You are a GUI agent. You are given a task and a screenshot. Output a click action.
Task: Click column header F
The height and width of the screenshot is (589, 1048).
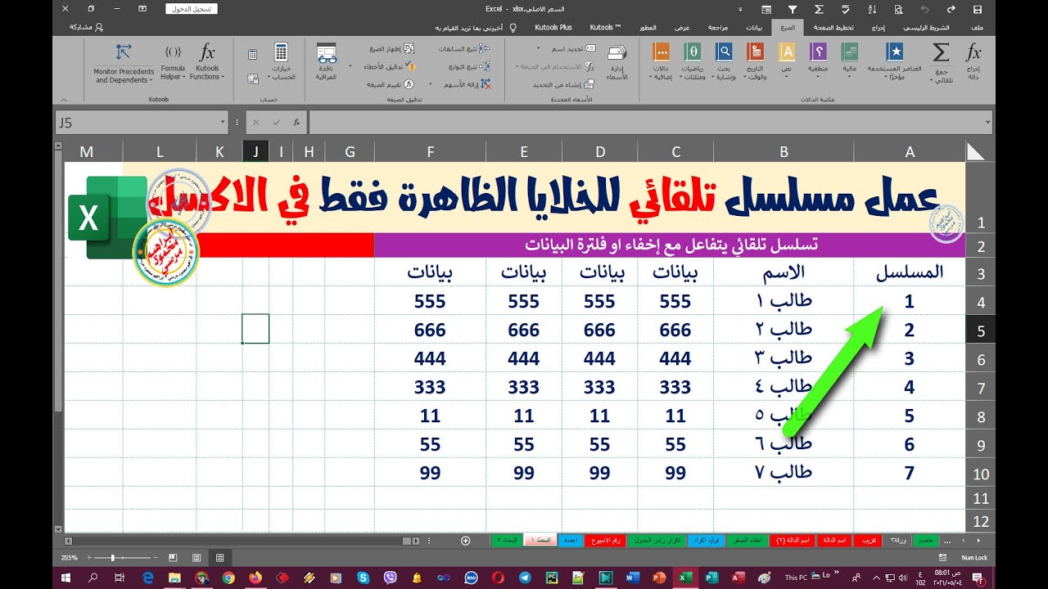point(430,151)
